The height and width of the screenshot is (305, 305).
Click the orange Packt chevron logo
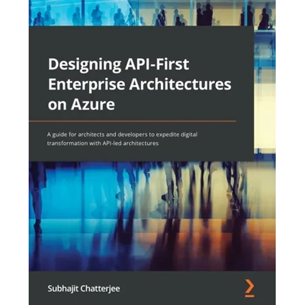coord(249,288)
